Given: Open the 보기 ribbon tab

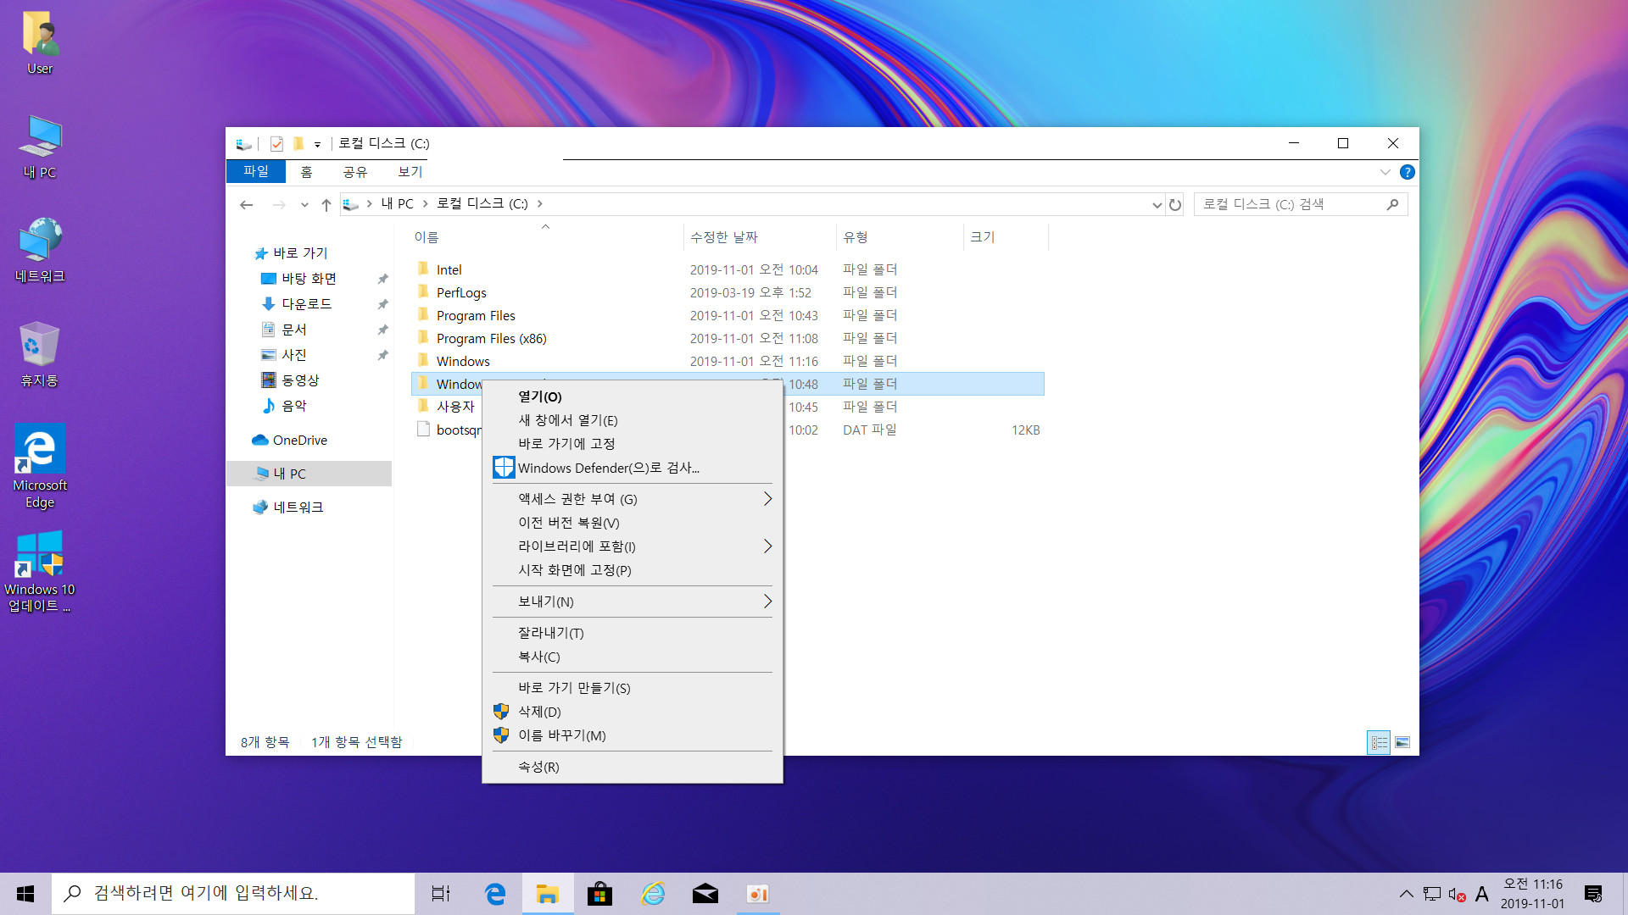Looking at the screenshot, I should tap(410, 172).
